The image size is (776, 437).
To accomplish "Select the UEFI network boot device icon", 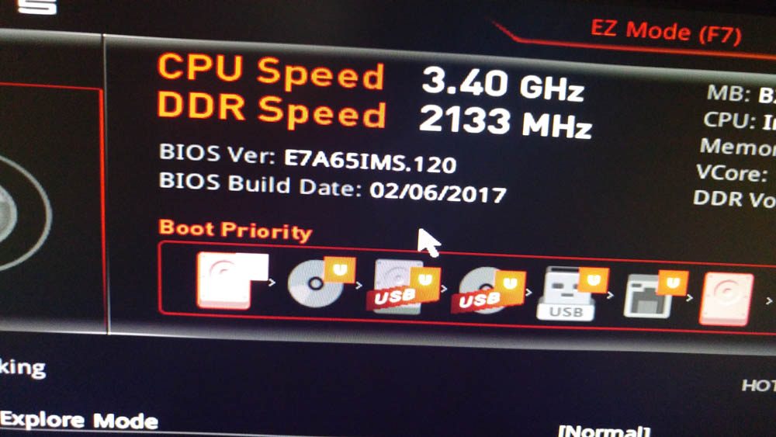I will 655,295.
